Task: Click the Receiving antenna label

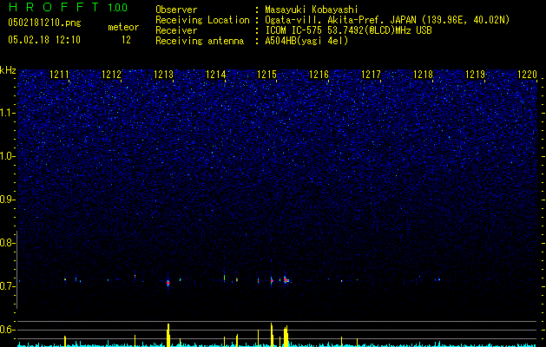Action: [x=200, y=41]
